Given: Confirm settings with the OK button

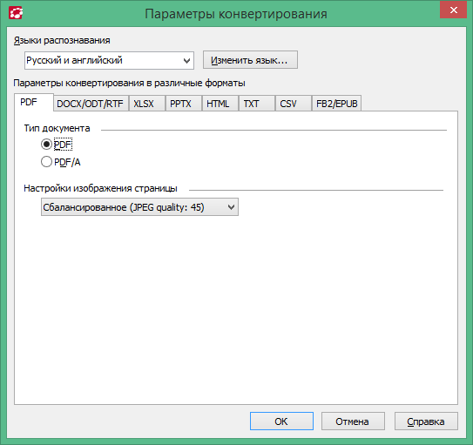Looking at the screenshot, I should pyautogui.click(x=281, y=421).
